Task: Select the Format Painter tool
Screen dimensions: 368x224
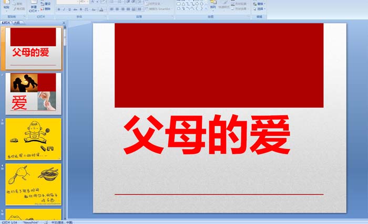Action: pyautogui.click(x=19, y=9)
